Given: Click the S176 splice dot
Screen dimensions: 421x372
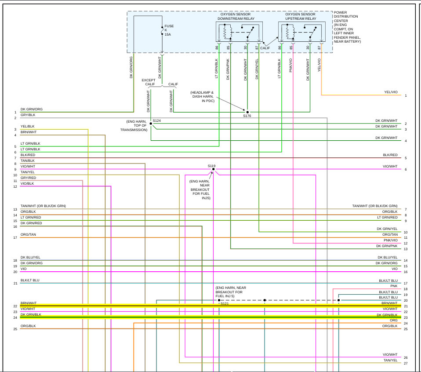Looking at the screenshot, I should point(247,112).
